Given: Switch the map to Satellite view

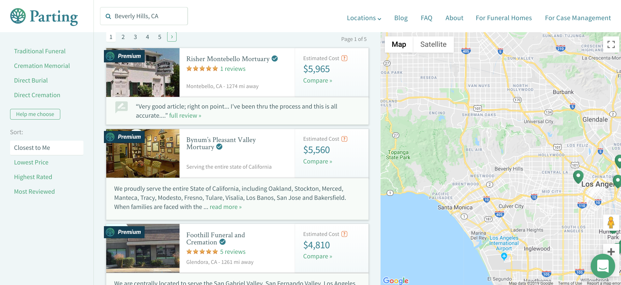Looking at the screenshot, I should (x=433, y=45).
